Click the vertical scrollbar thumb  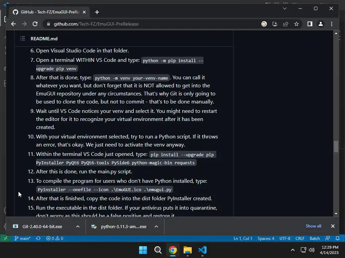click(x=336, y=146)
